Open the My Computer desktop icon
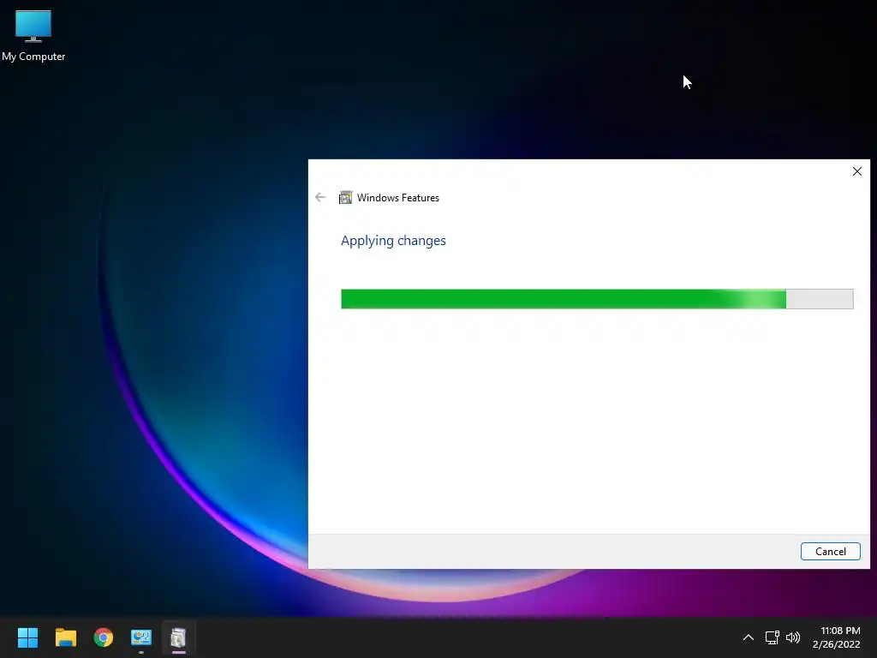 point(33,35)
